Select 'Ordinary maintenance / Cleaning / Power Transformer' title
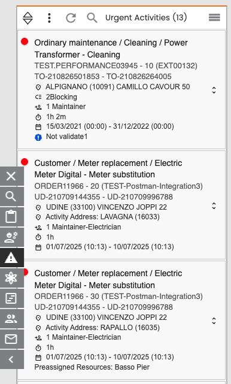 111,49
